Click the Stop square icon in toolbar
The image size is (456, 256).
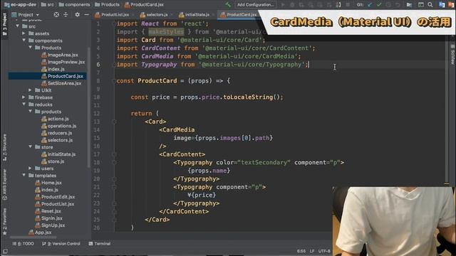tap(348, 5)
